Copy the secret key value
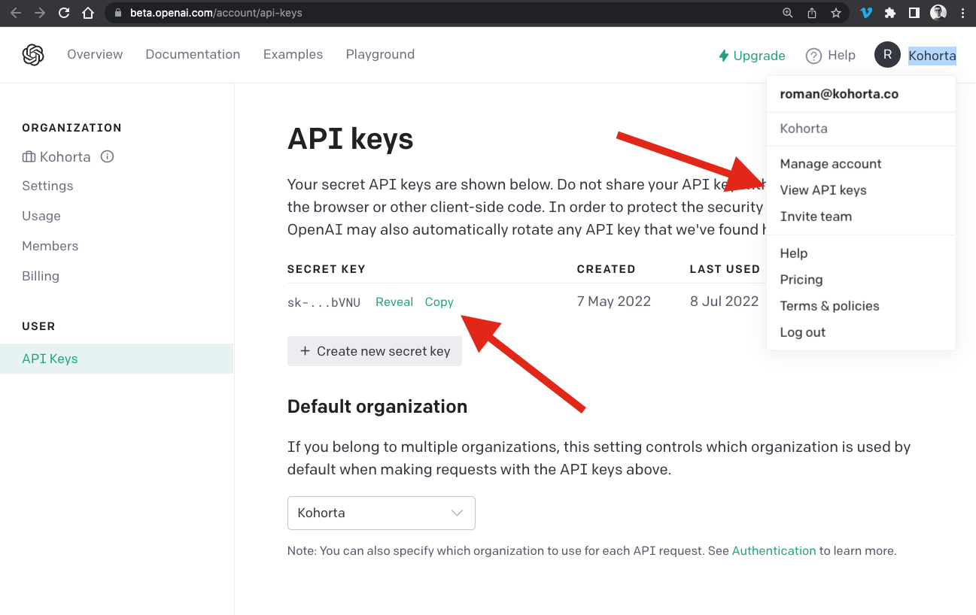This screenshot has height=615, width=976. click(x=439, y=301)
